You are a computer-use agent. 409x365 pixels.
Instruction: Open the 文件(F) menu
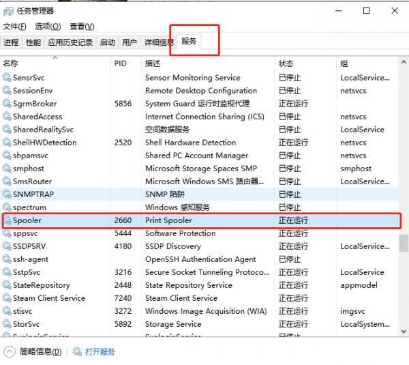tap(14, 27)
